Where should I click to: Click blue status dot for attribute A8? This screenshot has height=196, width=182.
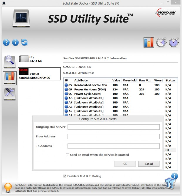[x=66, y=107]
